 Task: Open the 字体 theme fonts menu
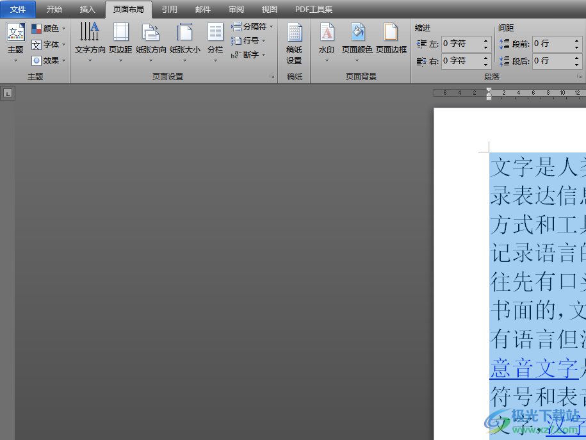[x=48, y=44]
